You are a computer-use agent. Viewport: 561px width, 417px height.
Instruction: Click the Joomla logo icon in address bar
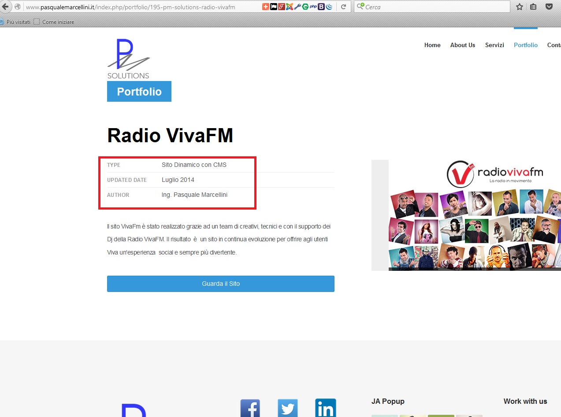coord(289,7)
